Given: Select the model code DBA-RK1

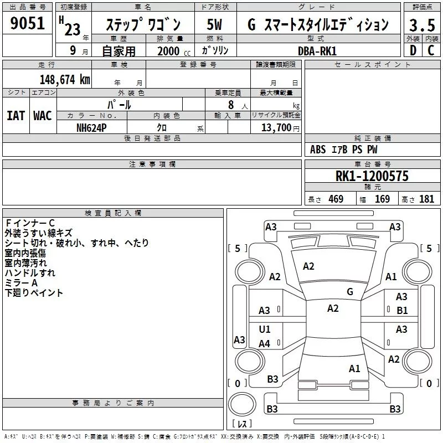Looking at the screenshot, I should [317, 51].
